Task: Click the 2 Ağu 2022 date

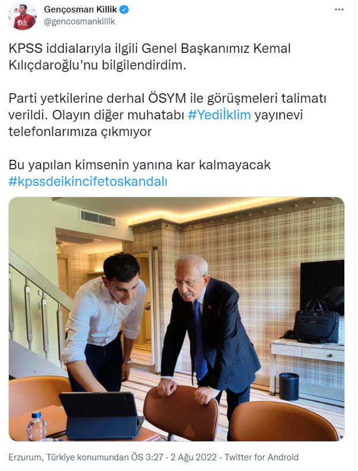Action: (193, 457)
